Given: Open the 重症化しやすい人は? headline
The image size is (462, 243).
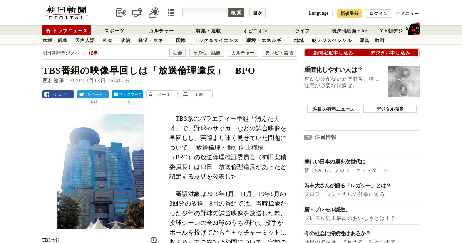Looking at the screenshot, I should pos(333,70).
